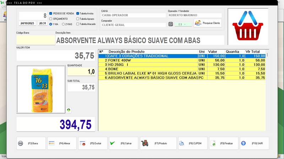Click the QUANTIDADE field showing 1,0
284x159 pixels.
coord(81,72)
